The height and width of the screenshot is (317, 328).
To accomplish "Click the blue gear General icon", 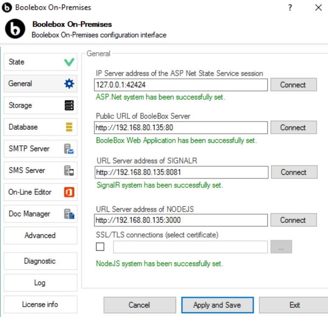I will [69, 84].
